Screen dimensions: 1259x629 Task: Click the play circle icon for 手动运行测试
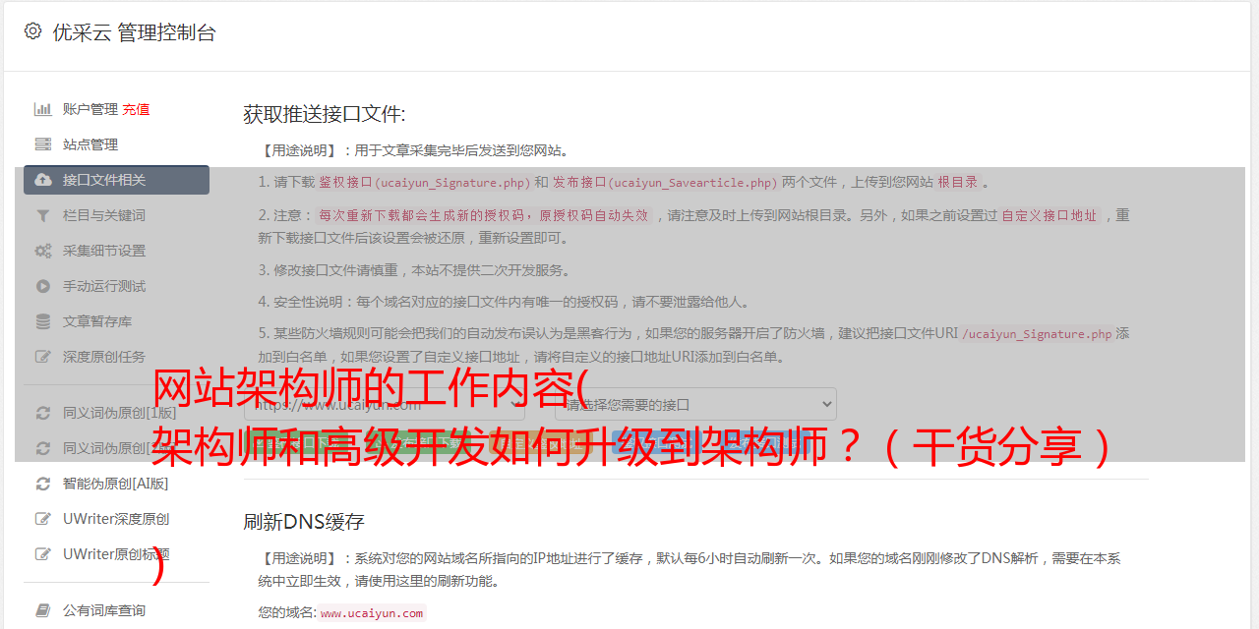pos(43,286)
